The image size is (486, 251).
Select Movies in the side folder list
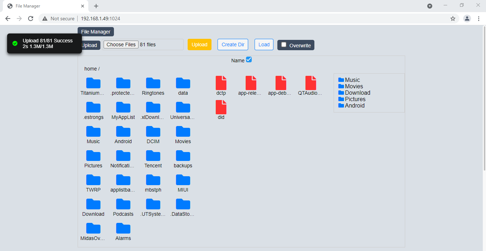coord(351,86)
